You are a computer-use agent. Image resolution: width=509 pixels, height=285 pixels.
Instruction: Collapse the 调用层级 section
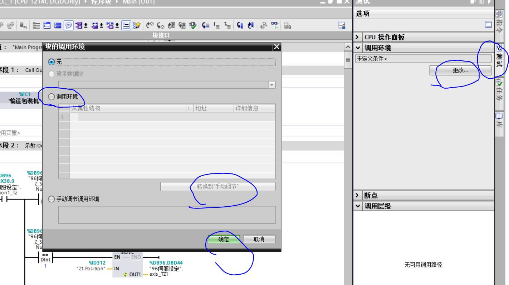357,206
